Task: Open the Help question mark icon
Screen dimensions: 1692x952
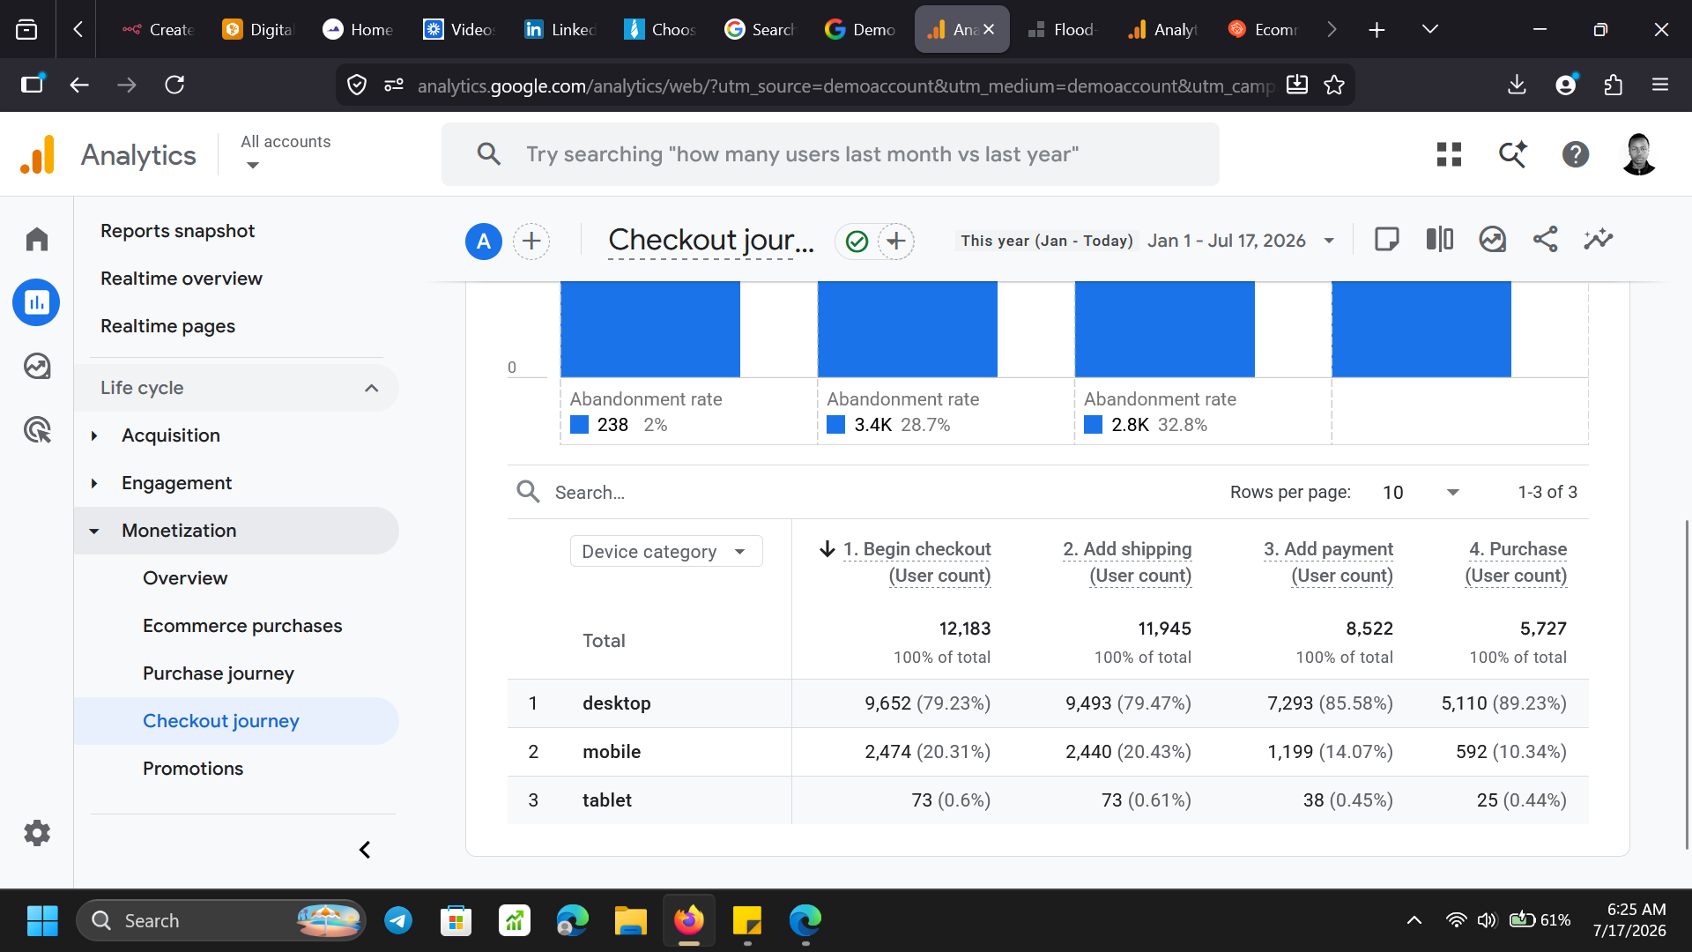Action: [x=1576, y=154]
